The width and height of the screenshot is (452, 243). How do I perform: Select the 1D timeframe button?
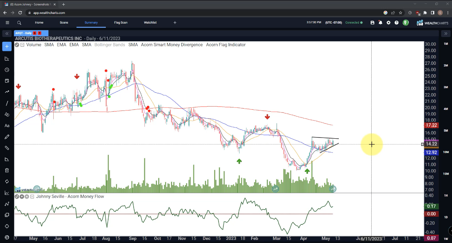point(446,217)
